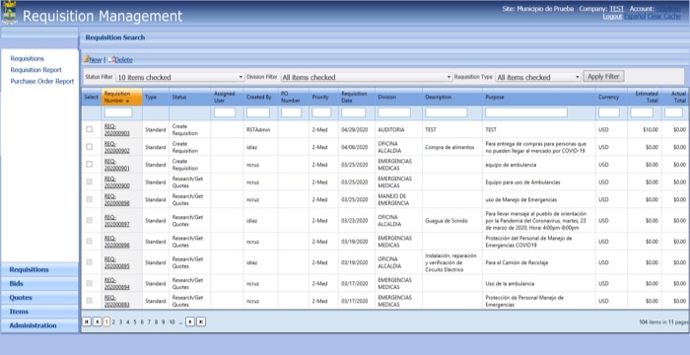
Task: Open Items sidebar section
Action: [x=40, y=312]
